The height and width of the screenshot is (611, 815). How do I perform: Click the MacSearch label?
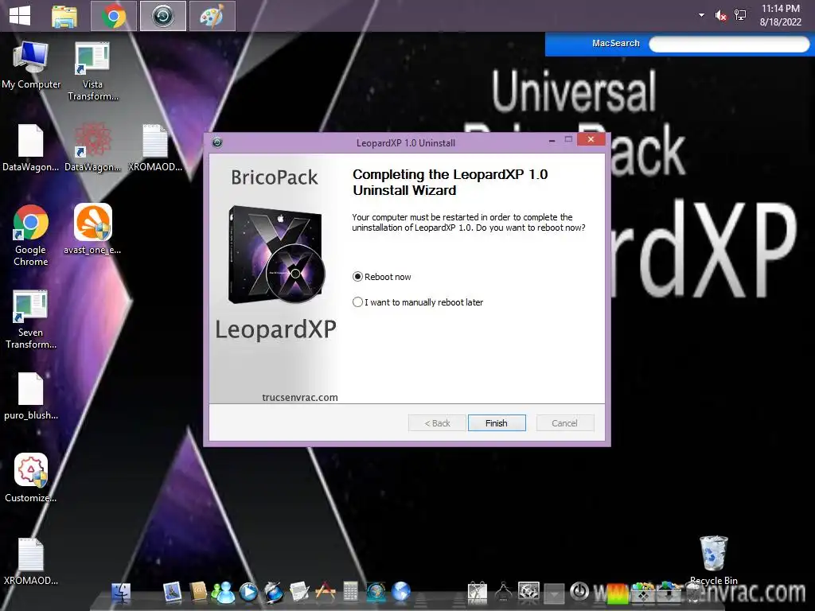pos(616,43)
